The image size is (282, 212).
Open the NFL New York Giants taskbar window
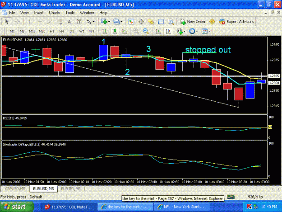pos(182,207)
